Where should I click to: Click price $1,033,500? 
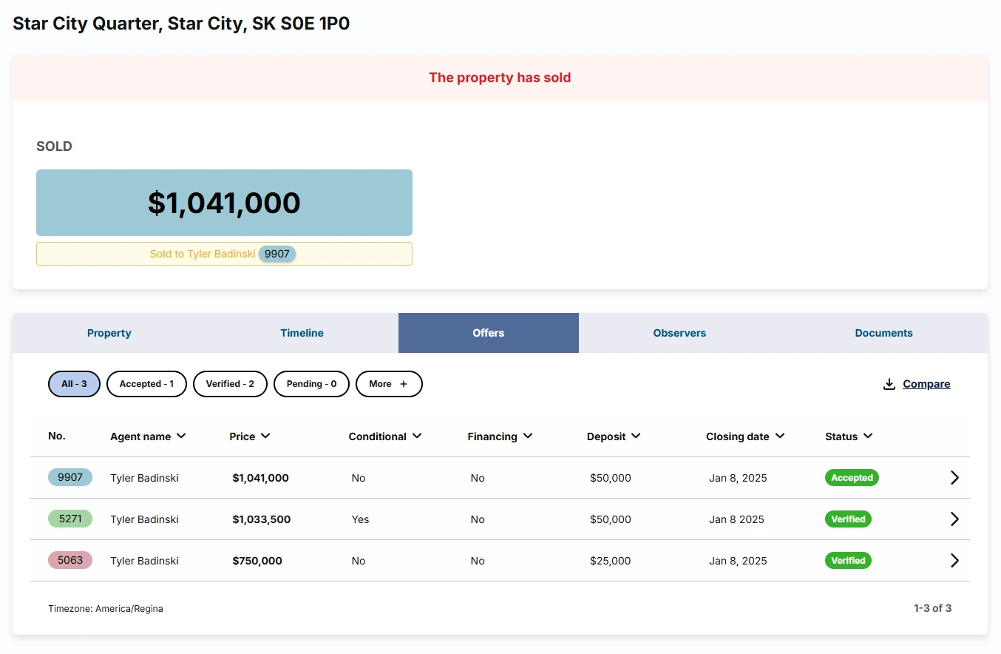261,519
